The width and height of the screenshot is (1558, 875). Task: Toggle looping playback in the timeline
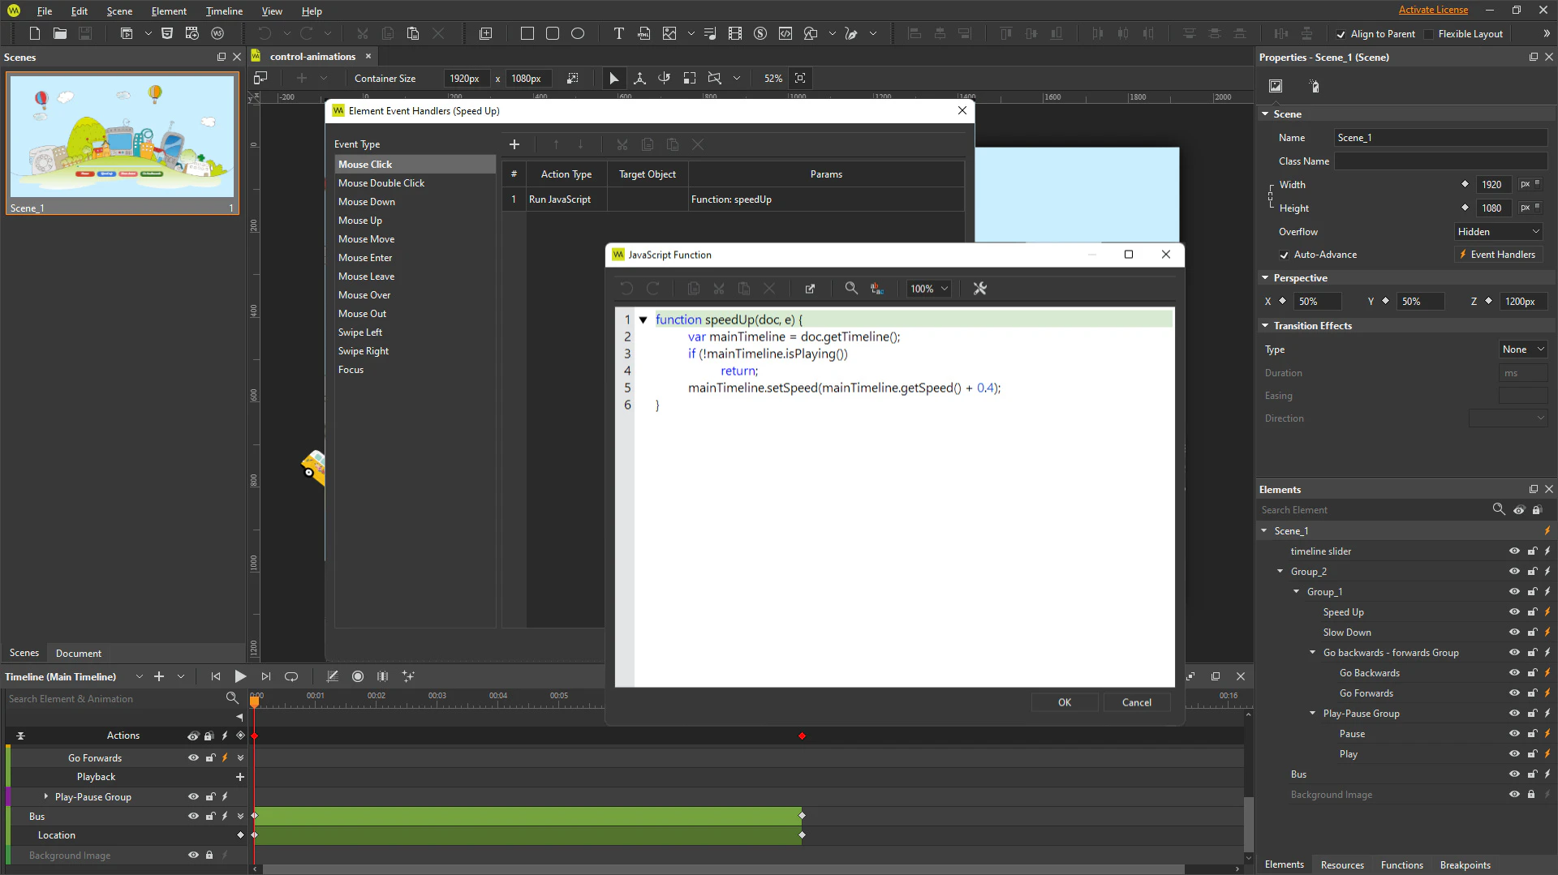(x=291, y=676)
